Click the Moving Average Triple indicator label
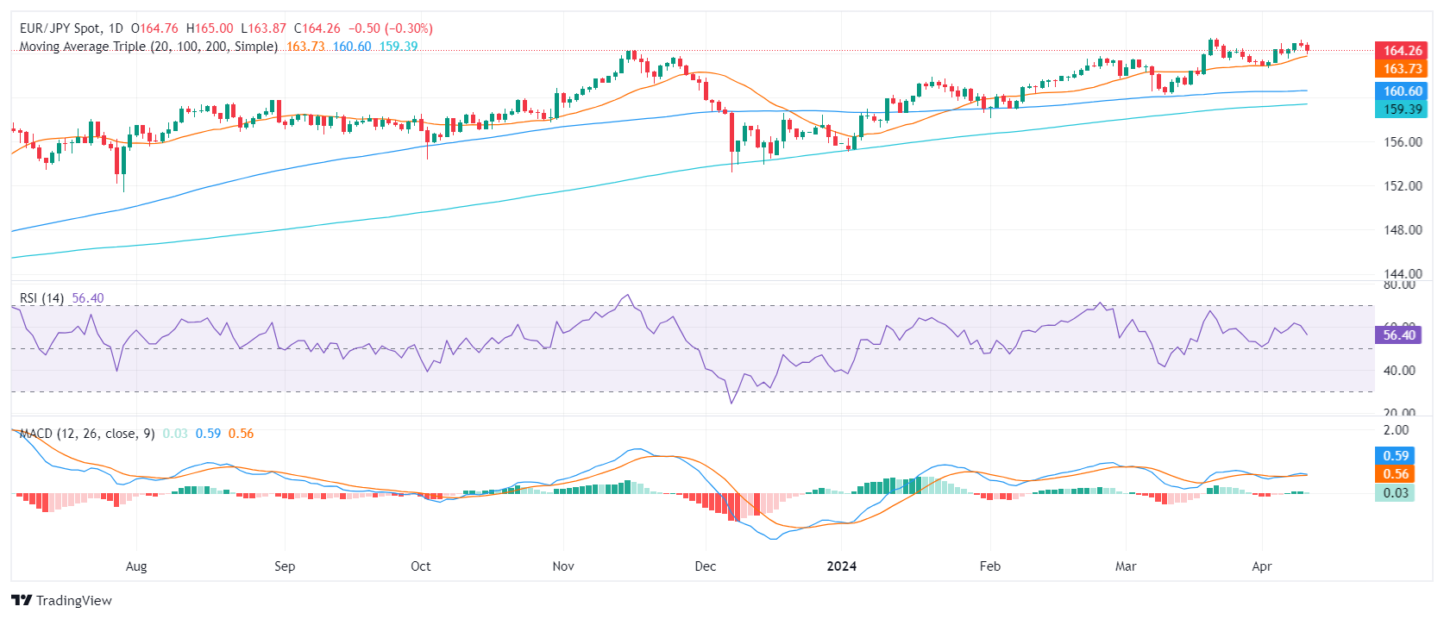 [x=148, y=47]
